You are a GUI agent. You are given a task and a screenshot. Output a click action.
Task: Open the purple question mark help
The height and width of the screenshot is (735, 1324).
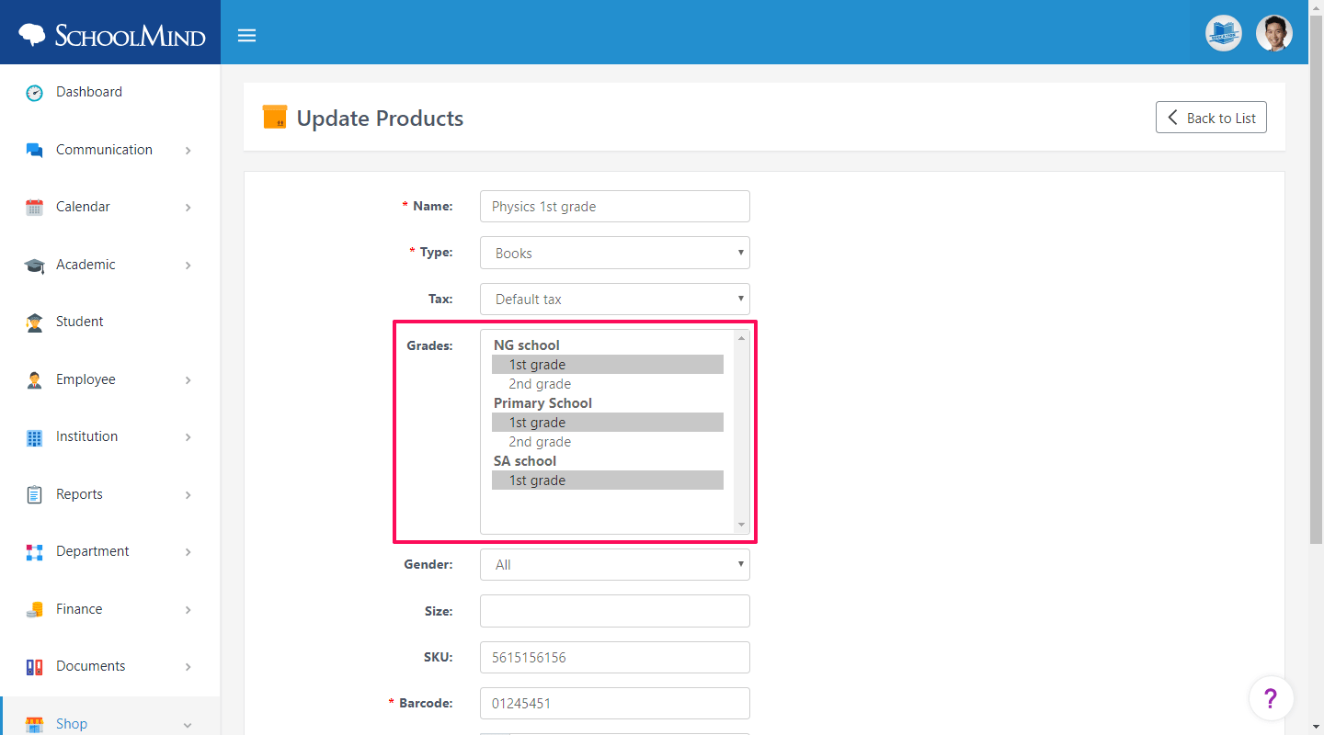[x=1271, y=698]
